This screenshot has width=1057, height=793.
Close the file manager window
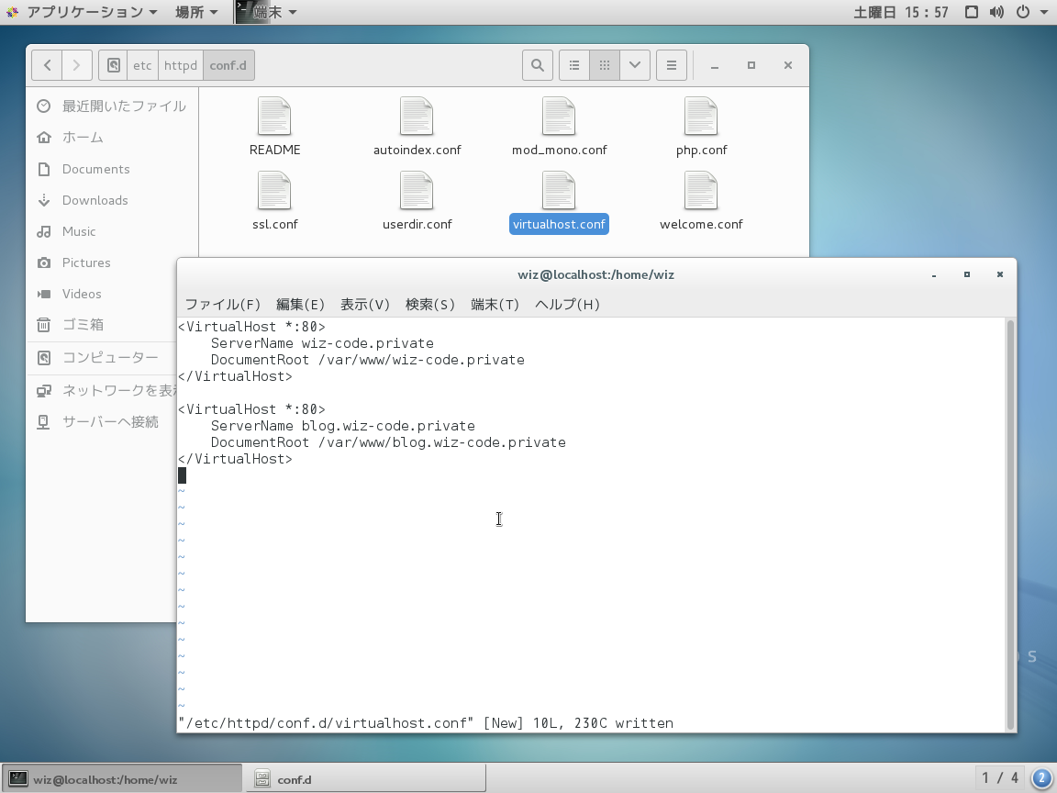point(787,65)
